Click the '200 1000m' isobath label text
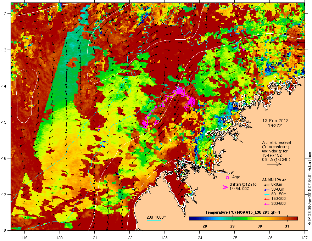 [156, 217]
